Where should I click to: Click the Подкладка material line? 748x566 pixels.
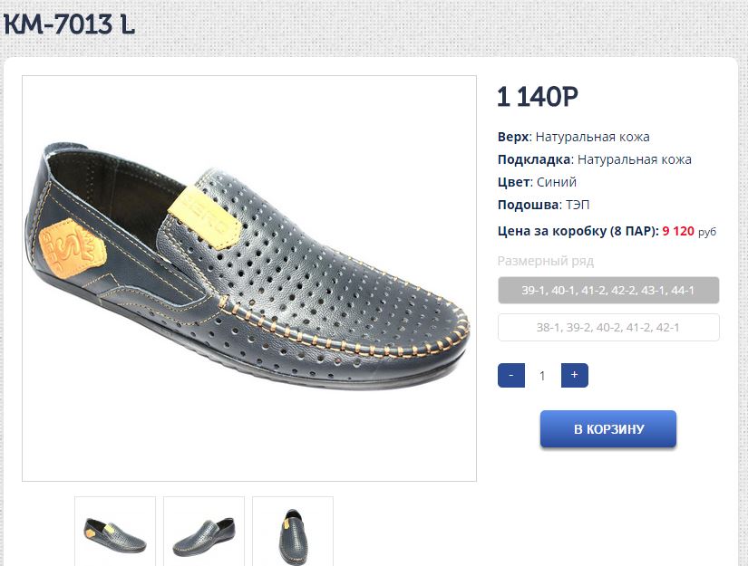(x=594, y=159)
